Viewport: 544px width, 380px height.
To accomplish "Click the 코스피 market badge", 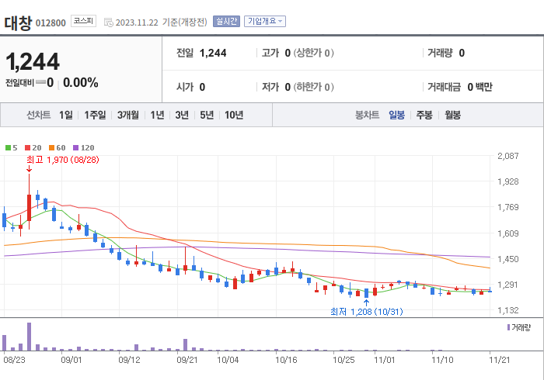I will pos(83,21).
